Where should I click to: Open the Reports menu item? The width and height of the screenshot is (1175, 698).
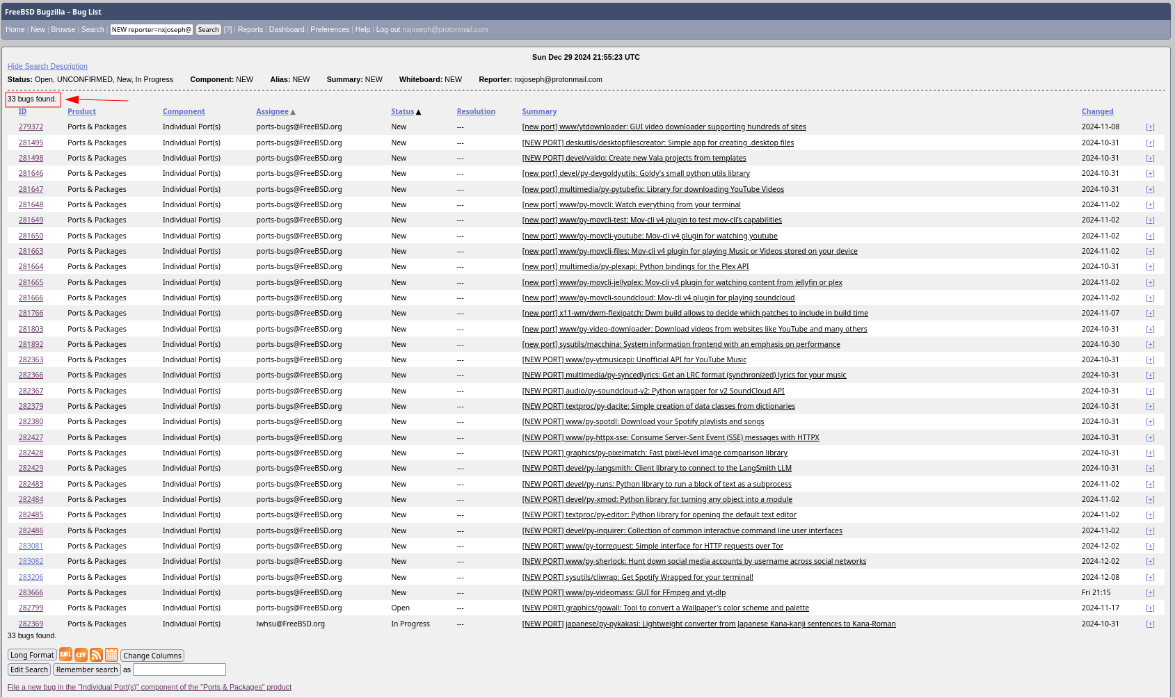(250, 30)
